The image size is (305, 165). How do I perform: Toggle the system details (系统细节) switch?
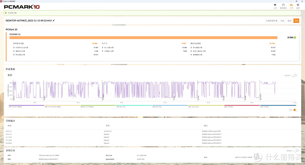pos(296,151)
